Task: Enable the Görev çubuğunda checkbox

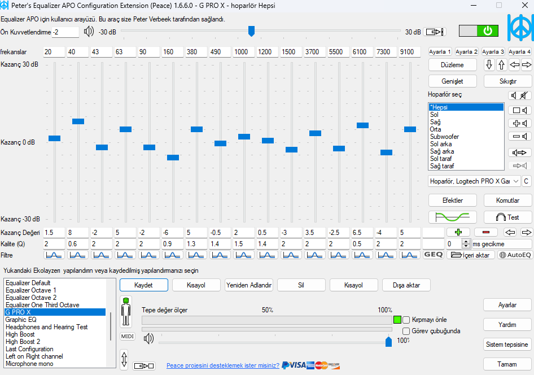Action: click(x=406, y=331)
